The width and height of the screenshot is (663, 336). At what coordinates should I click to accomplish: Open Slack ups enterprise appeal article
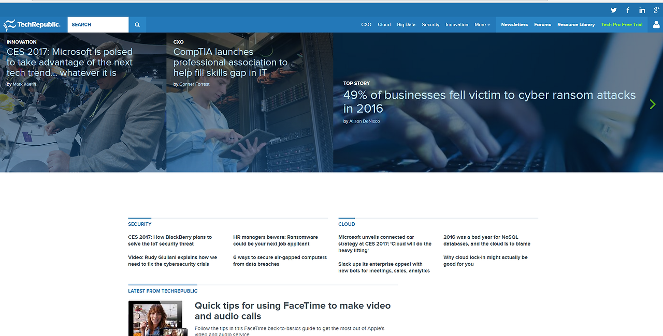384,267
